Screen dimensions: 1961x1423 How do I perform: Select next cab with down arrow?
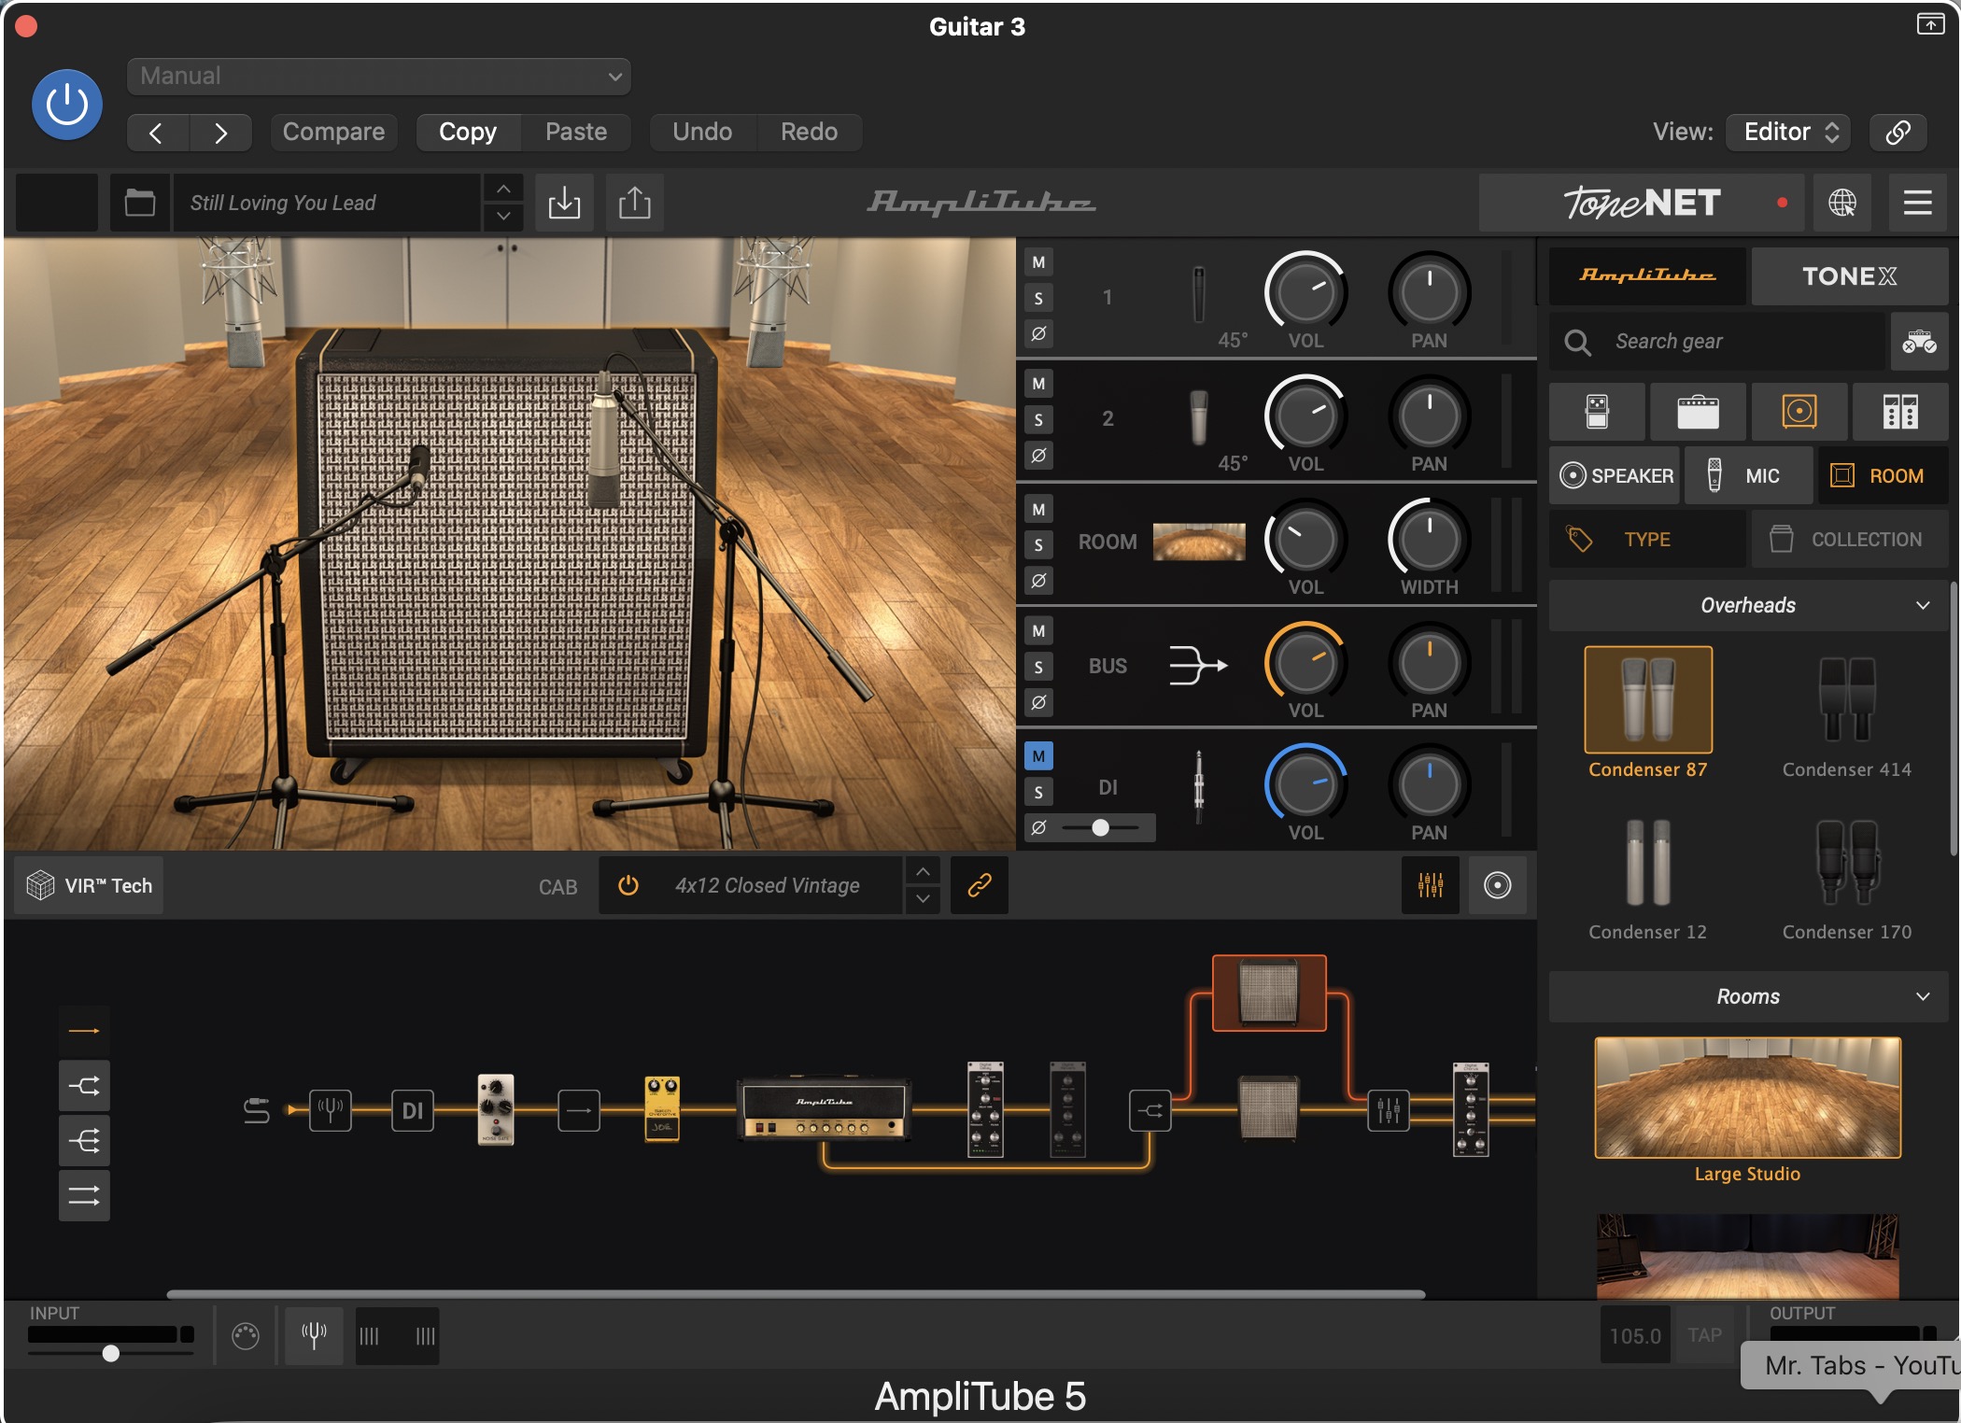tap(923, 899)
